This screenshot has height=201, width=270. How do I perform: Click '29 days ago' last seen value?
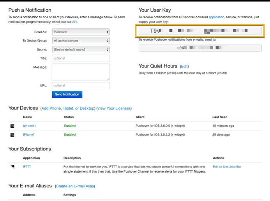coord(221,135)
